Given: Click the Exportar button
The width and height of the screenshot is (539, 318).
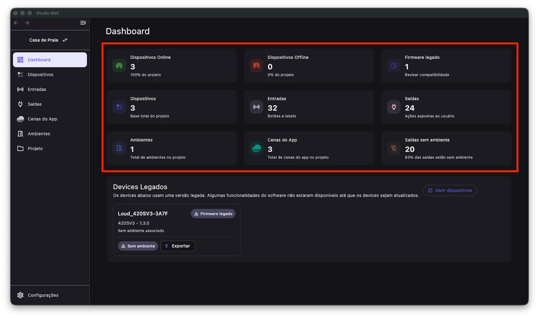Looking at the screenshot, I should pyautogui.click(x=178, y=246).
